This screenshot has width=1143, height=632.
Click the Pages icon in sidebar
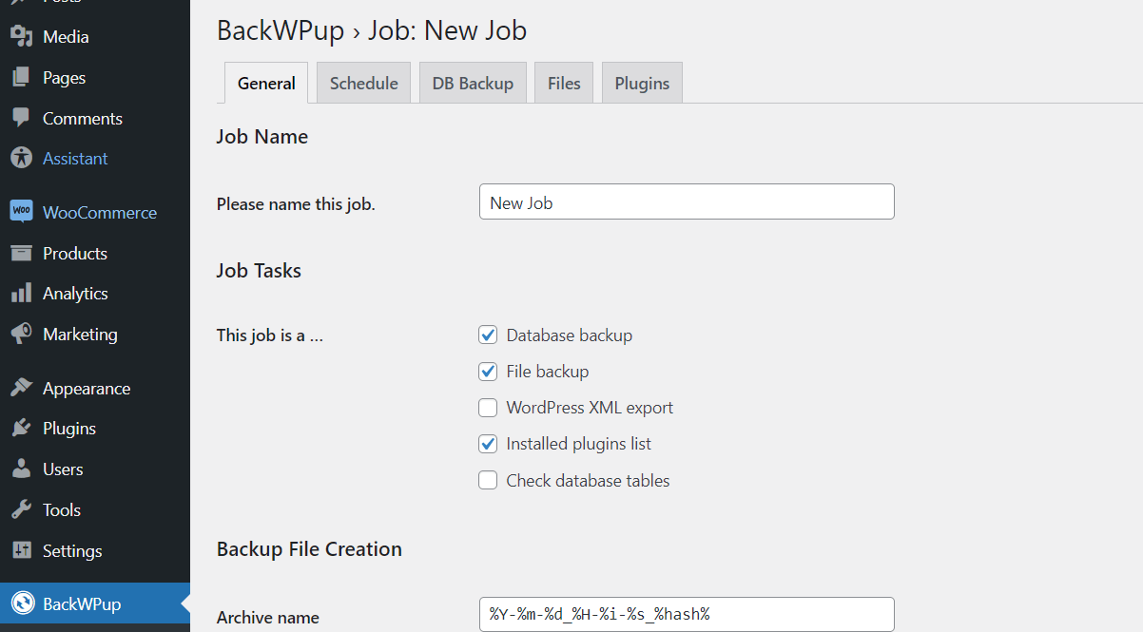coord(21,78)
